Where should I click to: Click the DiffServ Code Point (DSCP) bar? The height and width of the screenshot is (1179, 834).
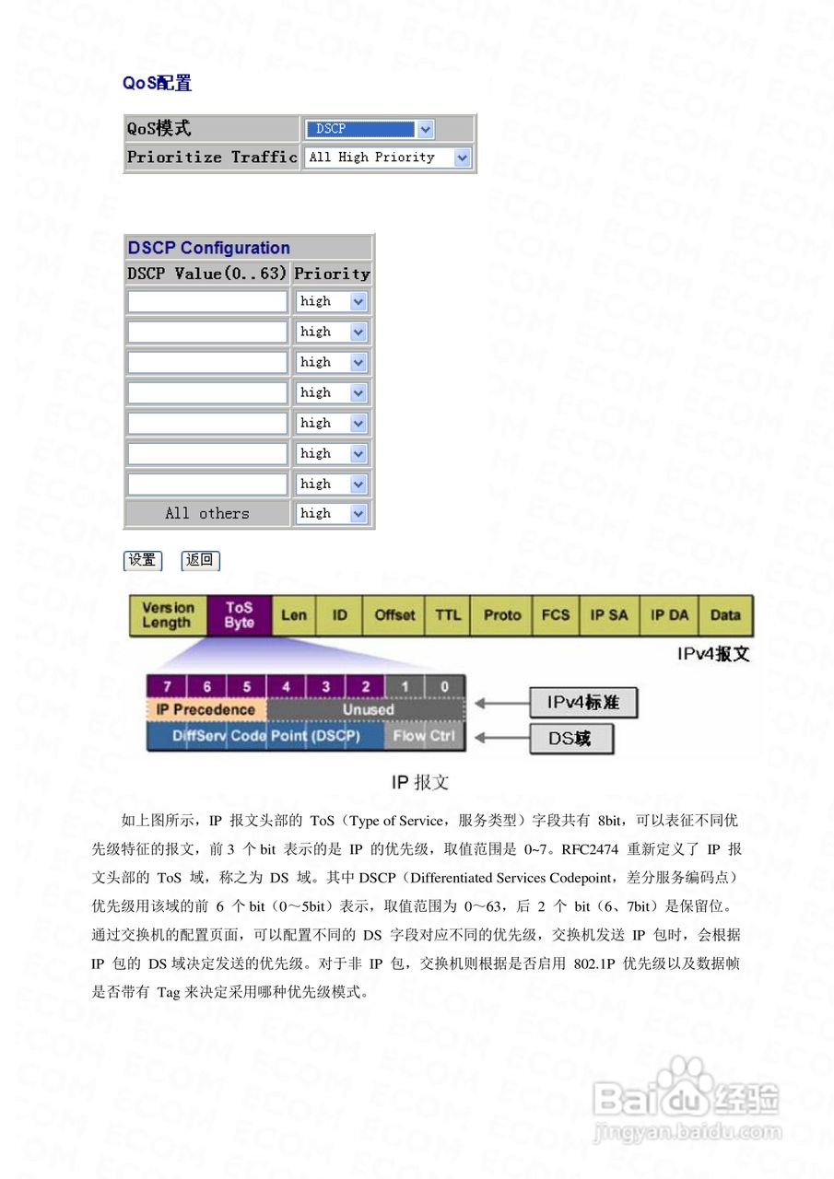pos(267,736)
